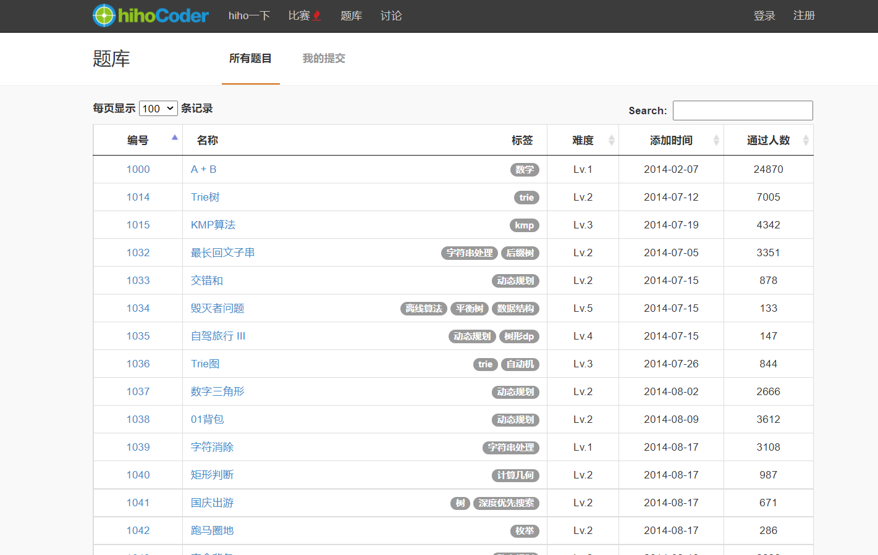Click problem number 1034
Viewport: 878px width, 555px height.
tap(138, 308)
